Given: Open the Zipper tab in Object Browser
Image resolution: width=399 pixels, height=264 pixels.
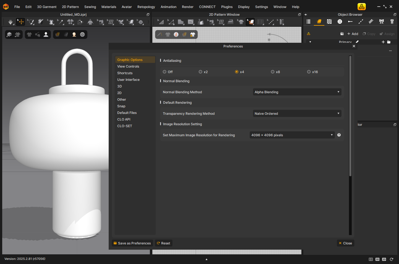Looking at the screenshot, I should 392,22.
